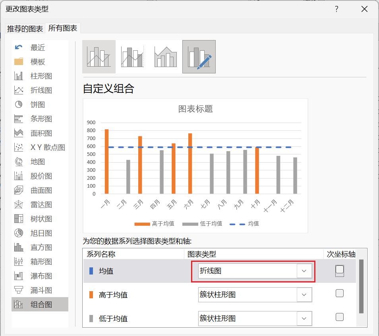The height and width of the screenshot is (336, 379).
Task: Click the gray swatch beside 低于均值
Action: click(x=91, y=319)
